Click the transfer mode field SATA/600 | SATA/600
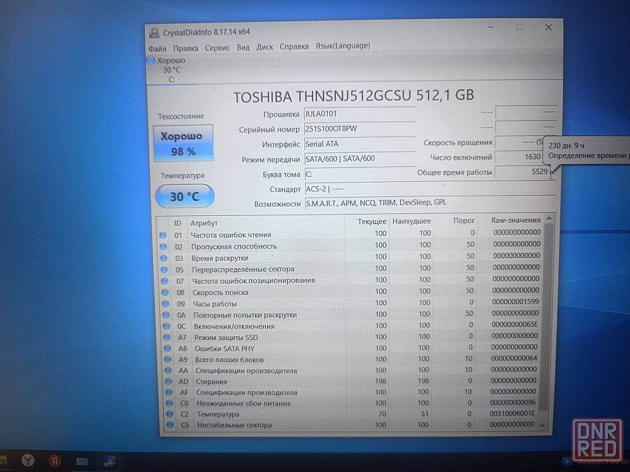630x472 pixels. [359, 159]
